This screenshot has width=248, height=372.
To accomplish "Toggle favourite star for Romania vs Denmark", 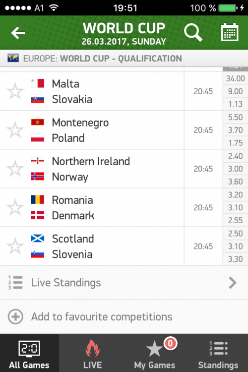I will click(x=15, y=207).
